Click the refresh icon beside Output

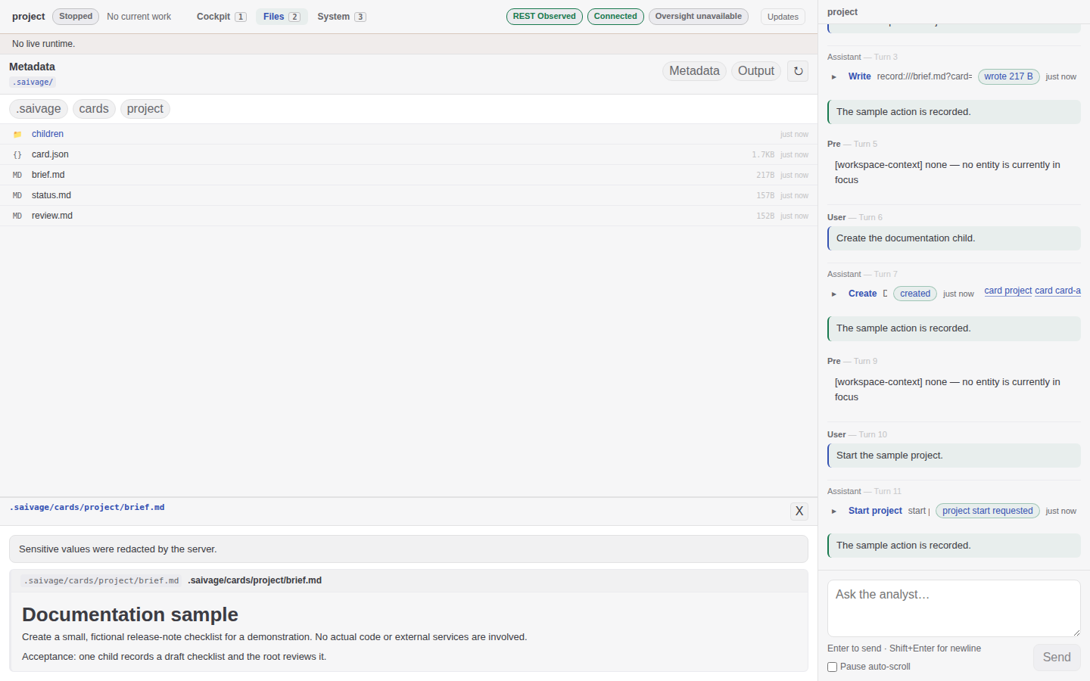point(798,71)
